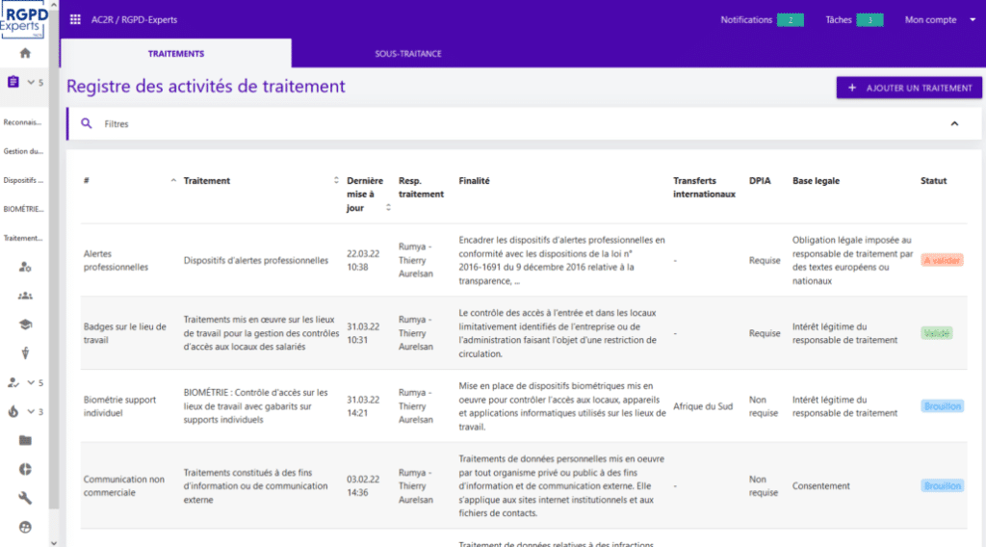
Task: Click Brouillon badge in Communication row
Action: pos(942,485)
